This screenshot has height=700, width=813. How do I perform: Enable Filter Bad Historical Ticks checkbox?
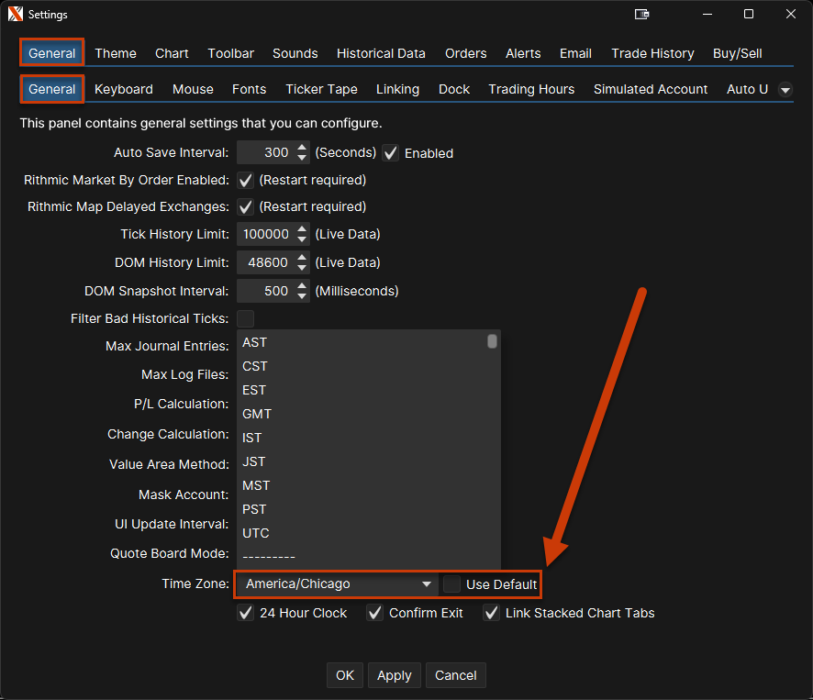(x=246, y=318)
